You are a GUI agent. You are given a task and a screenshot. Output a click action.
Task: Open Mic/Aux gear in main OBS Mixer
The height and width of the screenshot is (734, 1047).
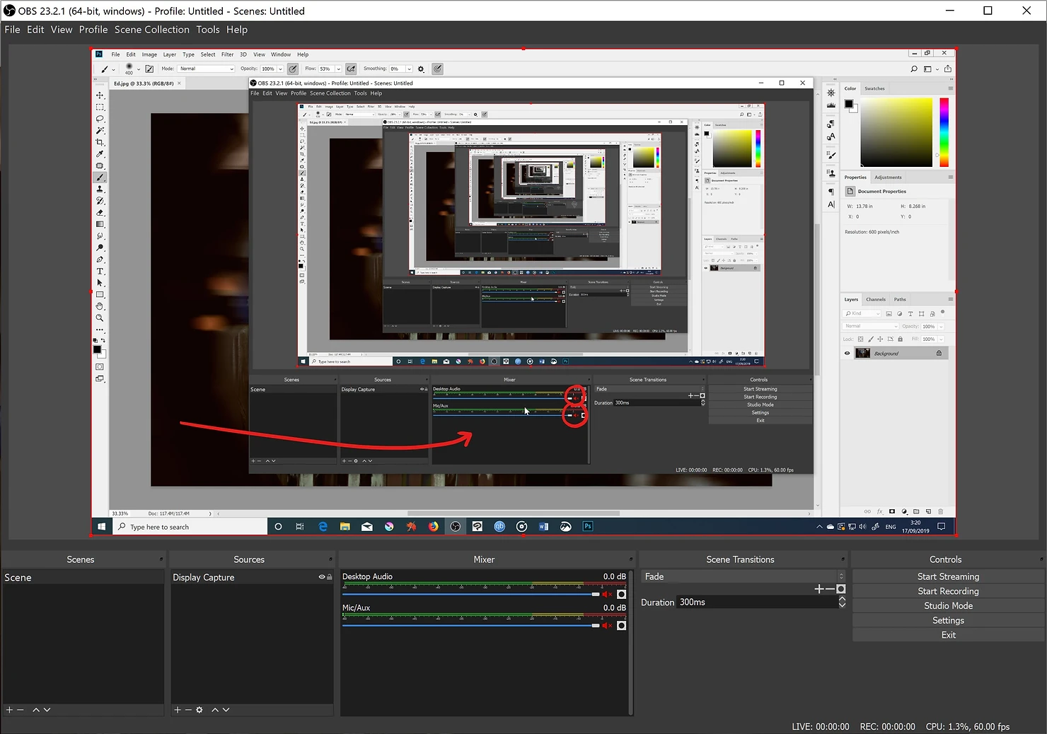[621, 626]
